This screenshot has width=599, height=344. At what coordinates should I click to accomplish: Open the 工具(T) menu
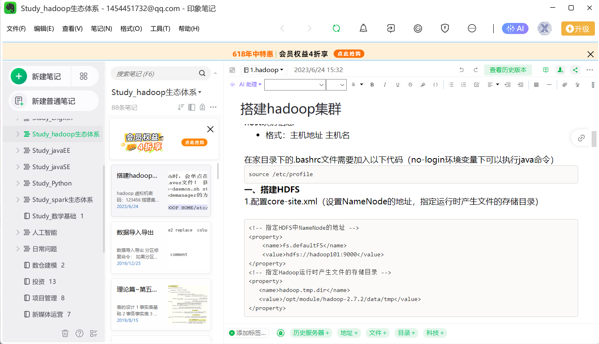[x=160, y=28]
